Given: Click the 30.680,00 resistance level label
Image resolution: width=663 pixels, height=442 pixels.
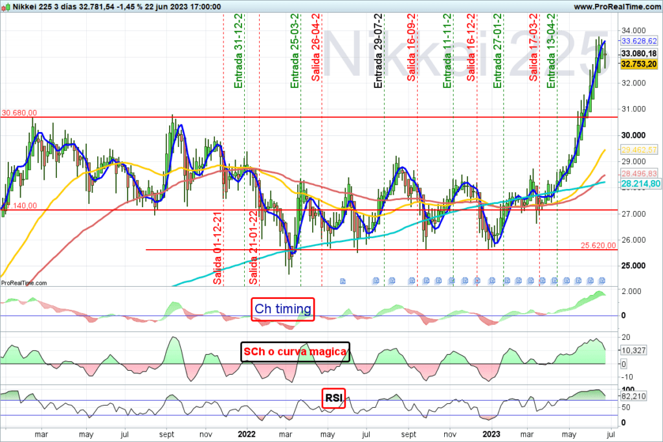Looking at the screenshot, I should [19, 113].
